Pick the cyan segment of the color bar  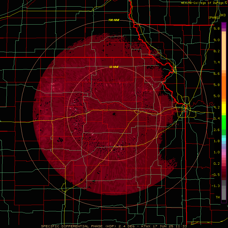[224, 139]
